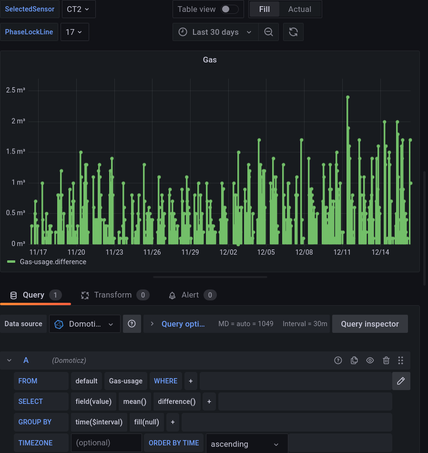
Task: Click the Gas-usage.difference legend color swatch
Action: point(11,262)
